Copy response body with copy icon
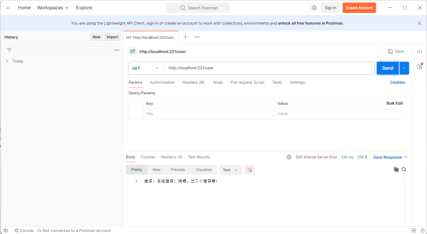This screenshot has height=234, width=427. (x=396, y=169)
